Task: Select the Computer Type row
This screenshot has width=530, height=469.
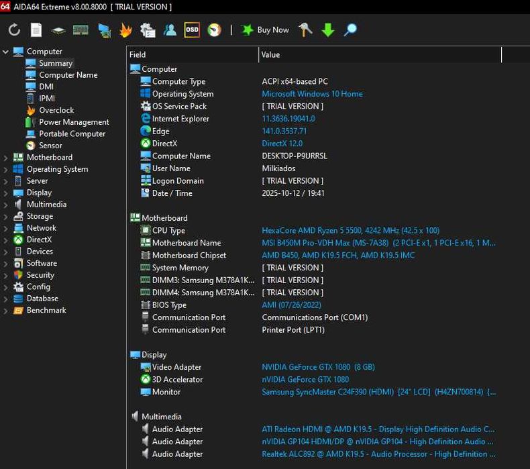Action: 315,81
